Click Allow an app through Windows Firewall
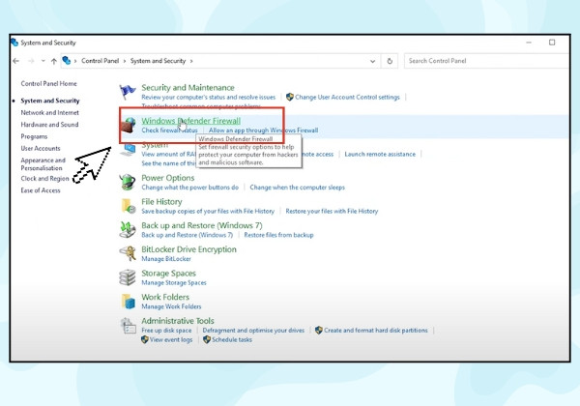 point(263,130)
